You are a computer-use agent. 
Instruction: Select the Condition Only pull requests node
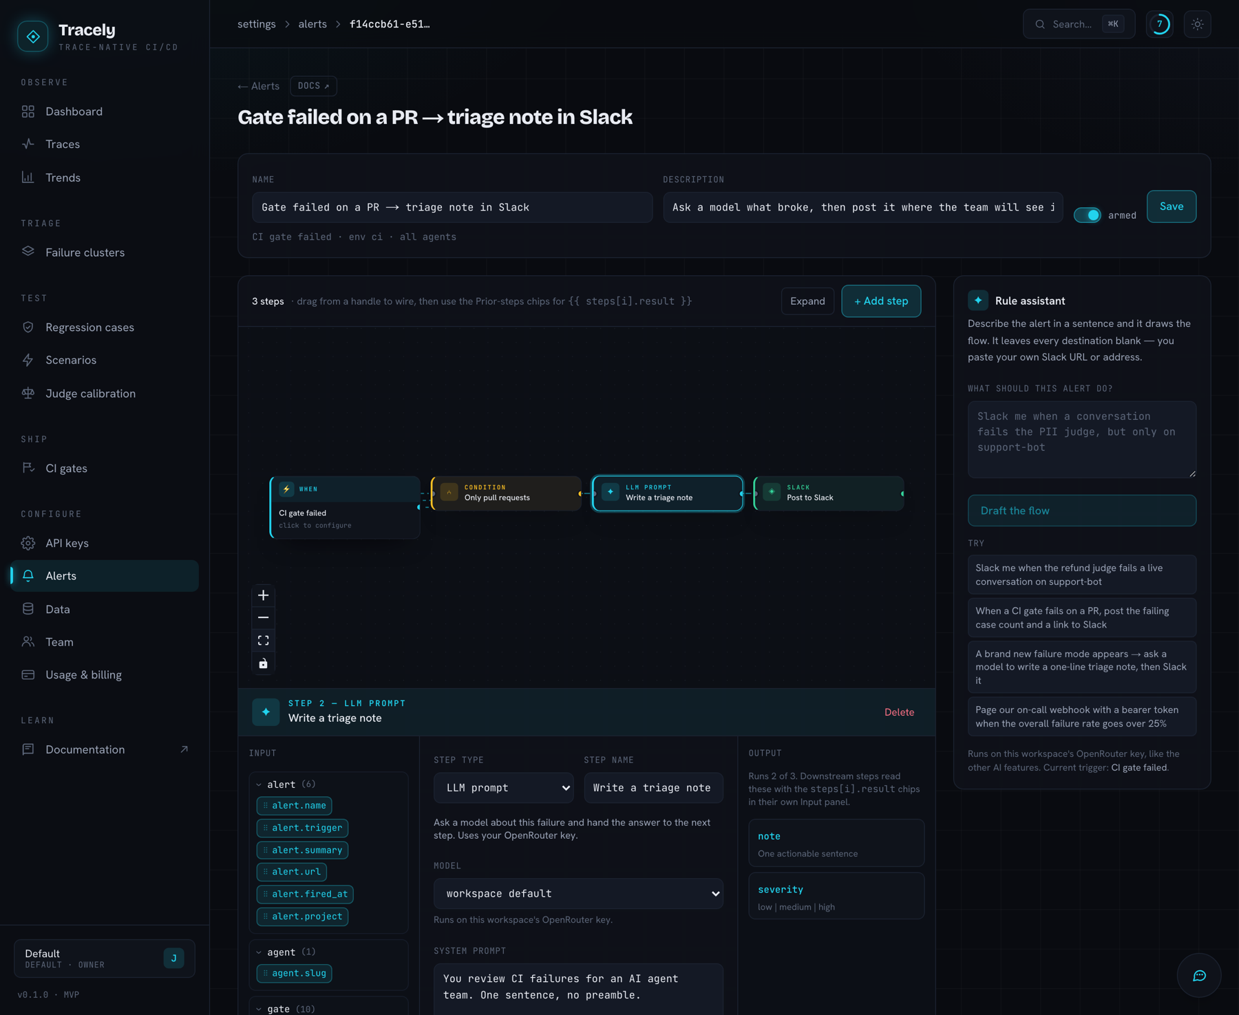506,493
